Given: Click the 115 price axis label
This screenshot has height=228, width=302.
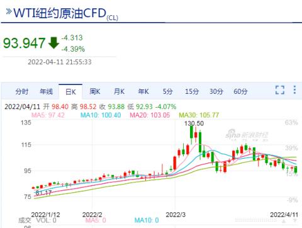Looking at the screenshot, I should (26, 145).
